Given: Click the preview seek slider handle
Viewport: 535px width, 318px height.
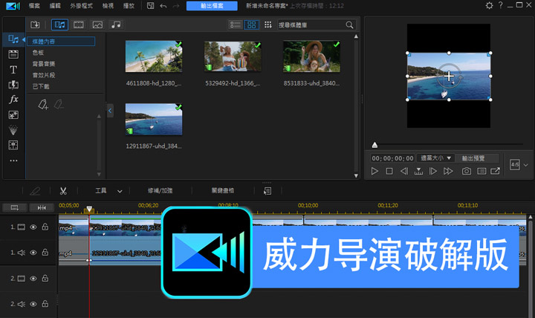Looking at the screenshot, I should coord(374,145).
